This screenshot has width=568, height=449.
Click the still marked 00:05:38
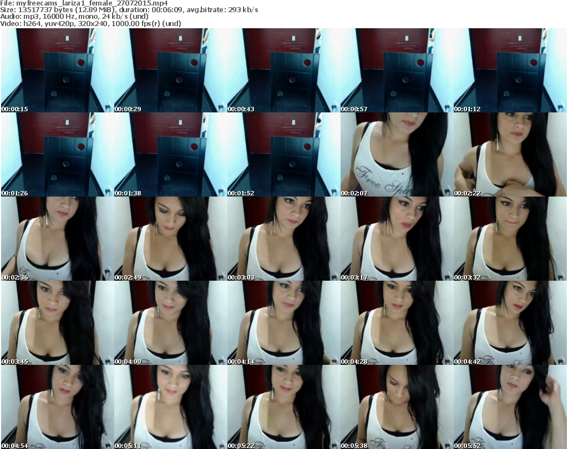pyautogui.click(x=397, y=407)
